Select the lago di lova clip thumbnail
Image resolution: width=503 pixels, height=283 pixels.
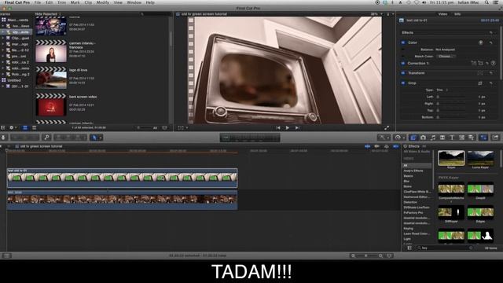51,78
